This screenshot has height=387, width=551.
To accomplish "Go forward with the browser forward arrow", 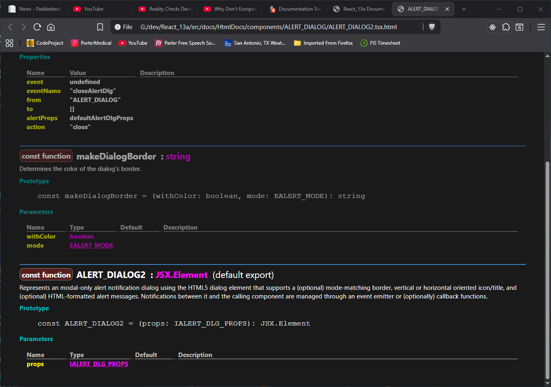I will pos(24,27).
